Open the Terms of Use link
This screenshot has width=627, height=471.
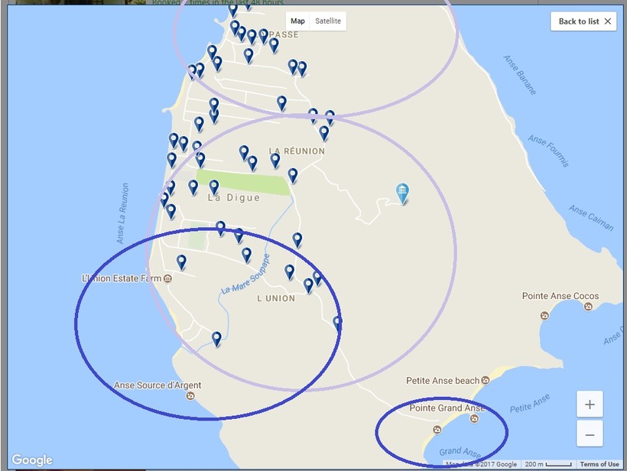pyautogui.click(x=599, y=464)
